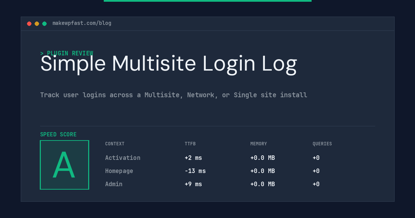Click the Activation memory '+0.0 MB' value
This screenshot has width=415, height=218.
click(x=262, y=158)
